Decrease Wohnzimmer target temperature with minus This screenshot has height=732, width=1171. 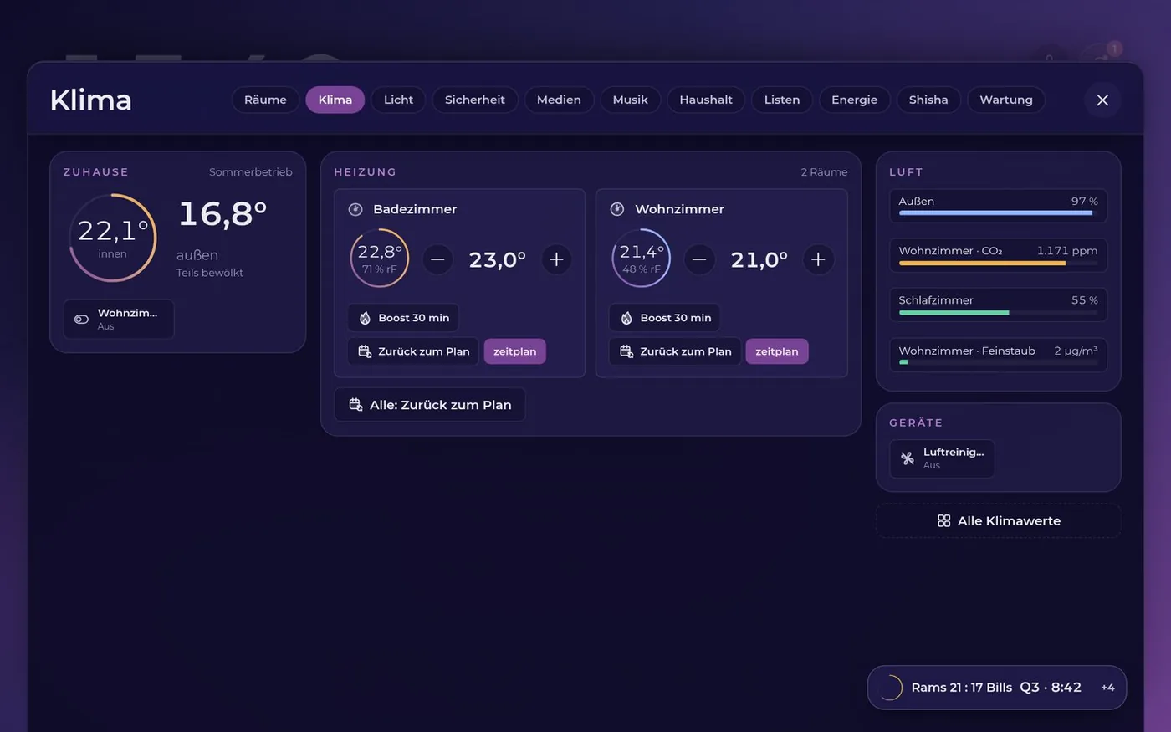click(x=699, y=259)
